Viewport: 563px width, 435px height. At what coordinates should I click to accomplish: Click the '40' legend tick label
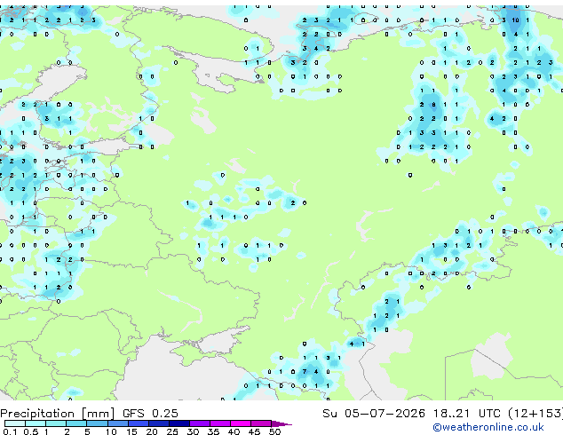click(x=234, y=431)
